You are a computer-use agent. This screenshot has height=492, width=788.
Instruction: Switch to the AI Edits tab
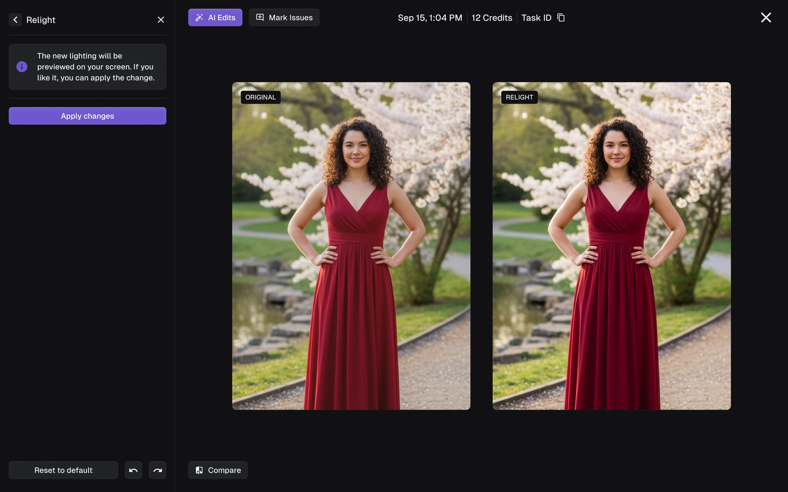coord(215,17)
